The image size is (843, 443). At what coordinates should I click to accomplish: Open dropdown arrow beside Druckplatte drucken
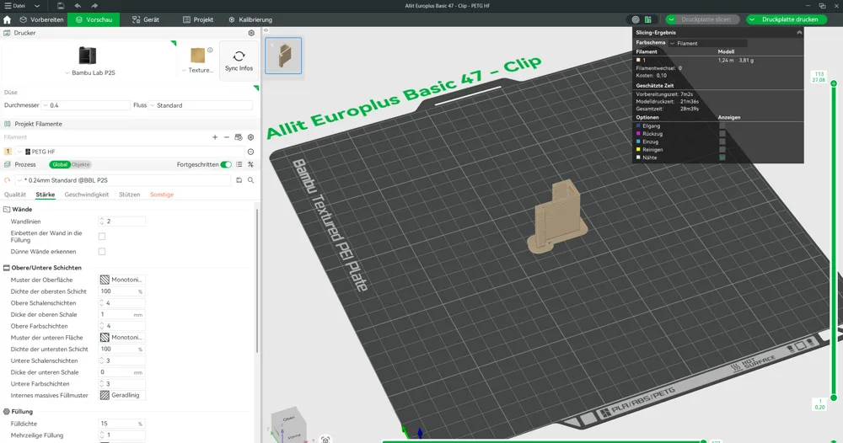click(752, 20)
